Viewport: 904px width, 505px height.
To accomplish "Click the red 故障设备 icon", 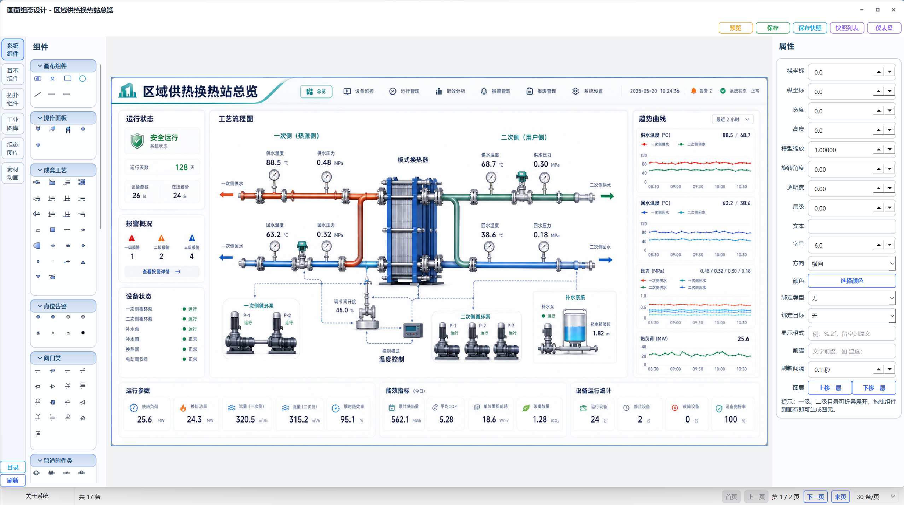I will pyautogui.click(x=675, y=408).
